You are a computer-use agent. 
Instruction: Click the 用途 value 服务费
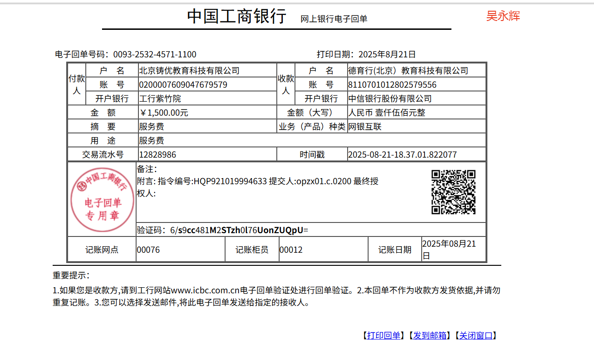(x=151, y=141)
